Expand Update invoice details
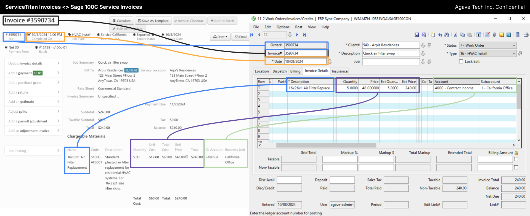Viewport: 530px width, 216px height. click(33, 63)
